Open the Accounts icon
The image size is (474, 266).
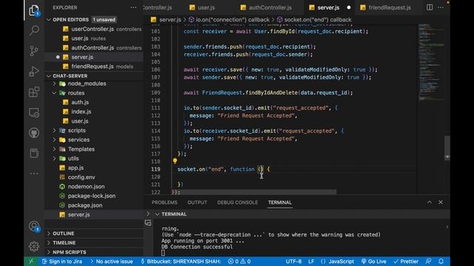point(34,226)
